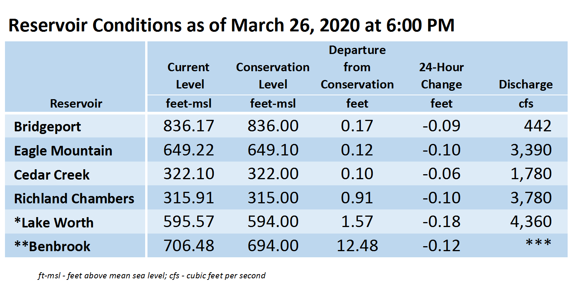Click Benbrook departure value 12.48

tap(357, 245)
